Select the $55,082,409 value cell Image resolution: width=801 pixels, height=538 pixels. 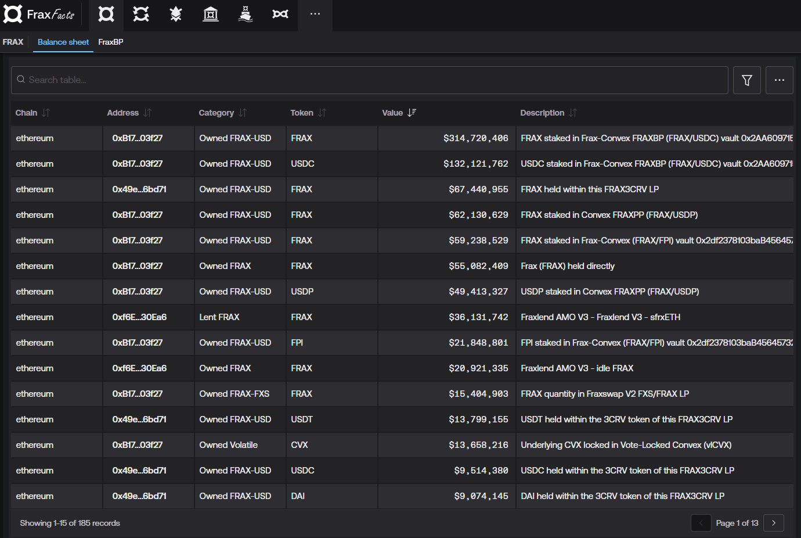tap(447, 266)
